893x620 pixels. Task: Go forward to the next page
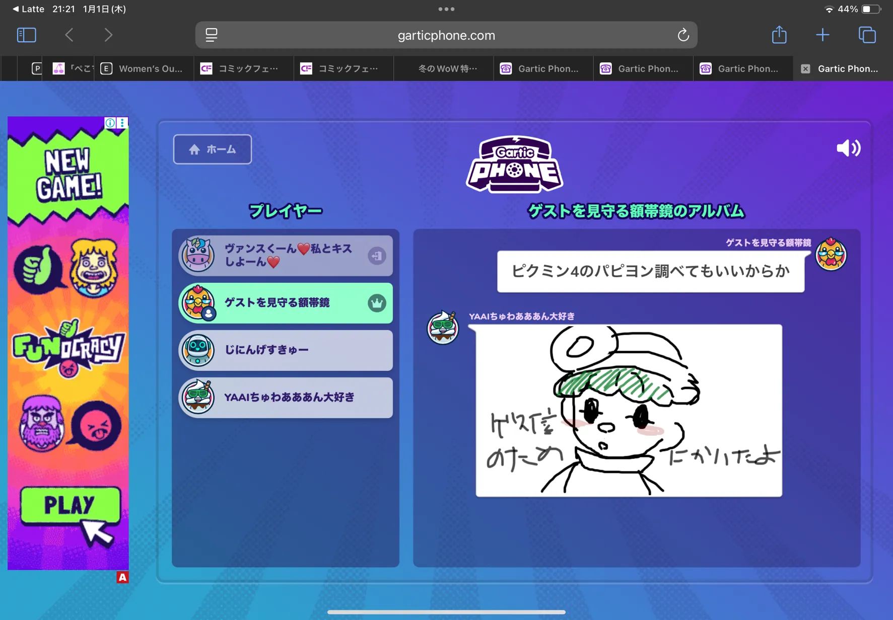click(108, 35)
